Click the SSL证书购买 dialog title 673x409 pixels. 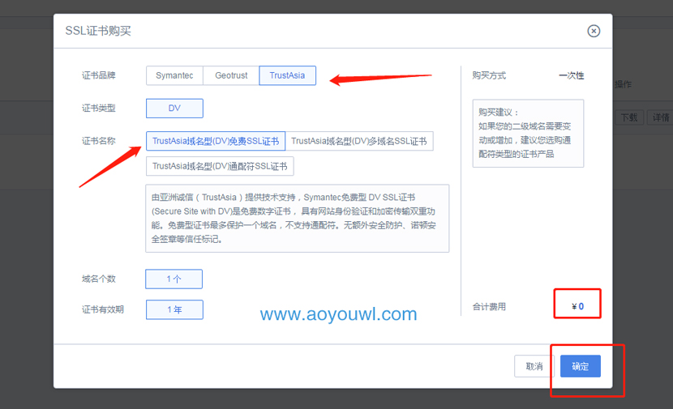point(98,31)
